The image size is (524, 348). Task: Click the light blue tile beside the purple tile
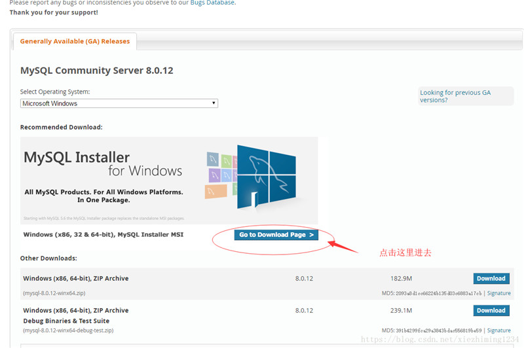click(226, 177)
